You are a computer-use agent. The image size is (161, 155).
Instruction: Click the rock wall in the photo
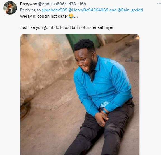[x=45, y=64]
